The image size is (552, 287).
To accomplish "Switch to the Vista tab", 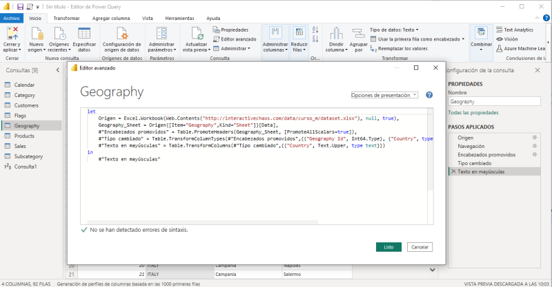I will (148, 19).
